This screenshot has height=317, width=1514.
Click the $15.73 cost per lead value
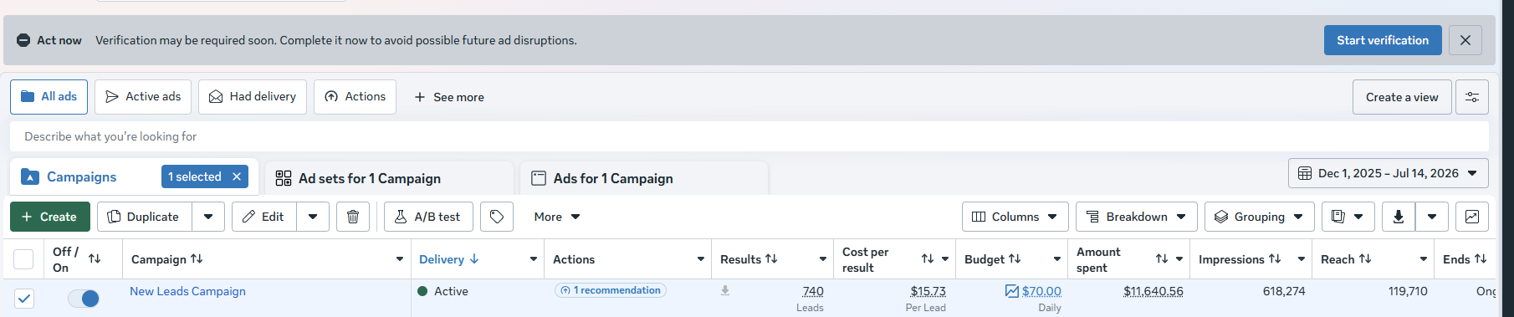(928, 291)
